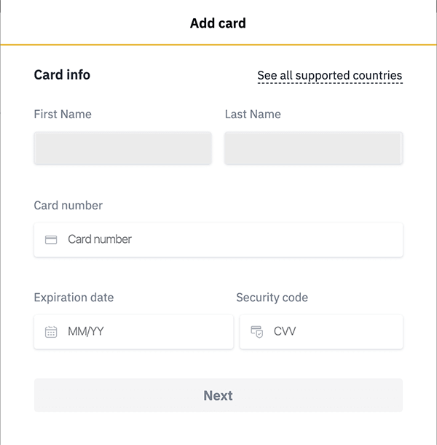Screen dimensions: 437x445
Task: Click the Expiration date label
Action: coord(74,298)
